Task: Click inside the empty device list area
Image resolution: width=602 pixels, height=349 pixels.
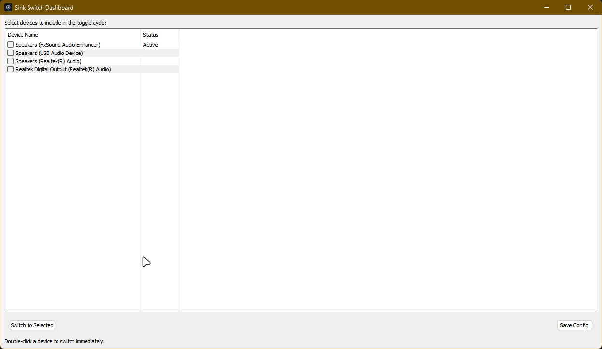Action: click(72, 193)
